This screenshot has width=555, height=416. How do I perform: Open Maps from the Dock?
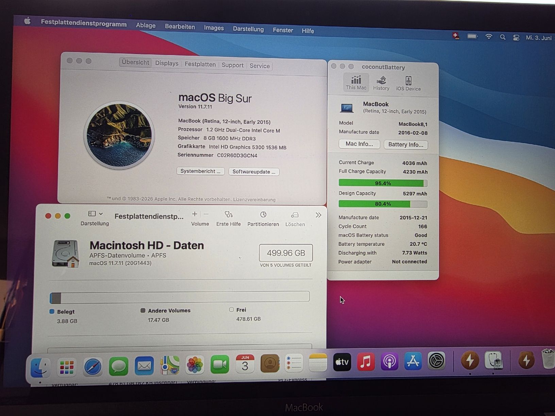click(x=170, y=365)
